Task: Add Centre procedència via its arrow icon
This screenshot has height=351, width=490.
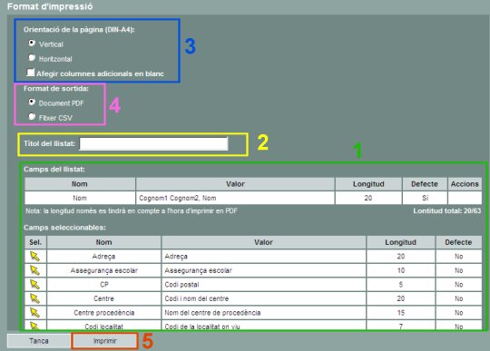Action: 35,313
